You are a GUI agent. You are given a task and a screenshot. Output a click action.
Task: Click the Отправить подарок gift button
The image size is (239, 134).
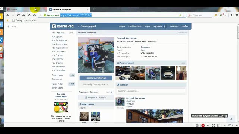pos(96,98)
